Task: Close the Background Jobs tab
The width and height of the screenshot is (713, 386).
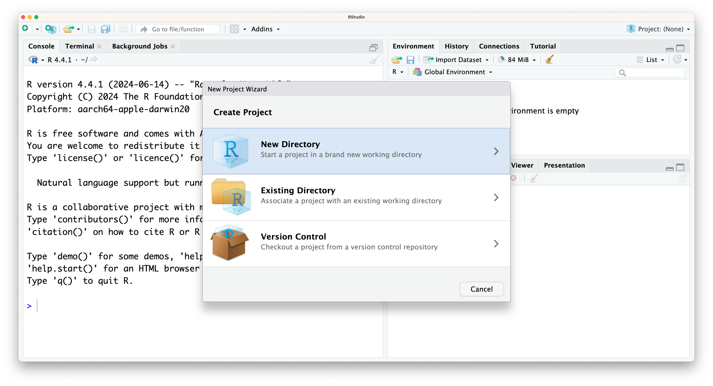Action: point(173,47)
